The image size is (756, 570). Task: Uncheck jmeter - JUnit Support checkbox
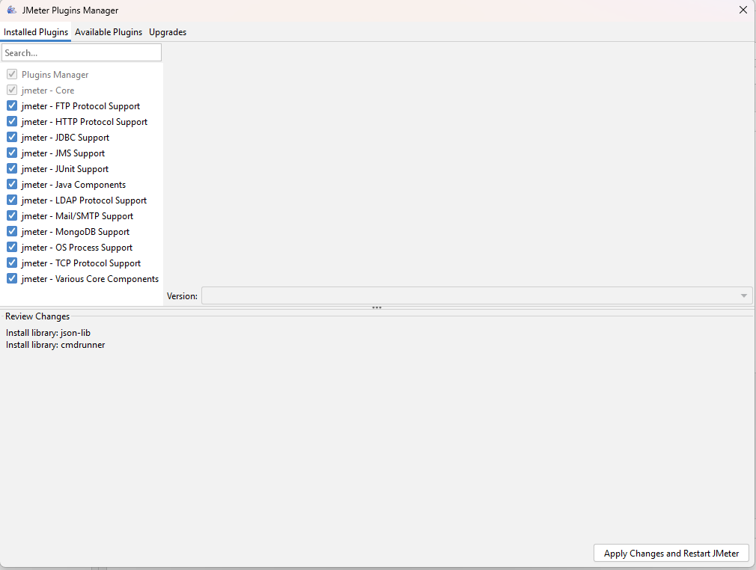pos(12,168)
